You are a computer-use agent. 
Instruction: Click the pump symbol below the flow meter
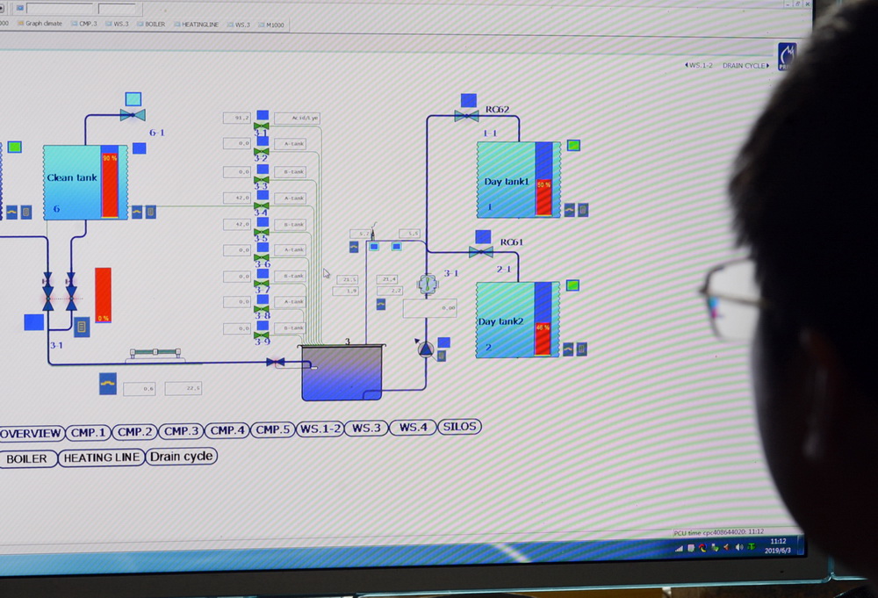click(x=426, y=349)
